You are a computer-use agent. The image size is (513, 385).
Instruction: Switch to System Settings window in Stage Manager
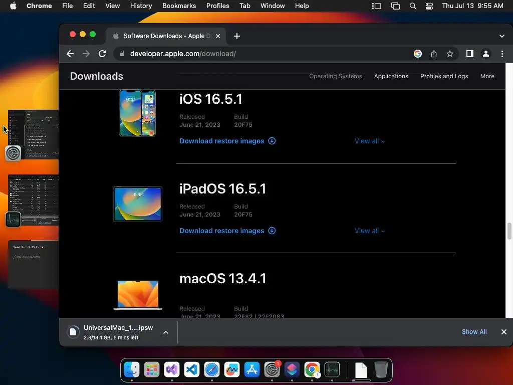[x=33, y=134]
